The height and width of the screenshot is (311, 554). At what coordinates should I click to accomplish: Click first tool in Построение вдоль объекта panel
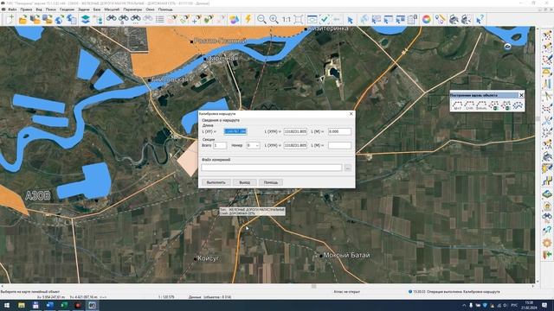tap(458, 105)
